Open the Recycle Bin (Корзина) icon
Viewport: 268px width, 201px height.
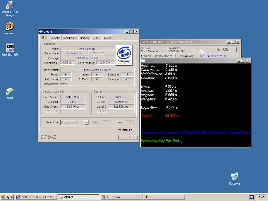[x=235, y=179]
